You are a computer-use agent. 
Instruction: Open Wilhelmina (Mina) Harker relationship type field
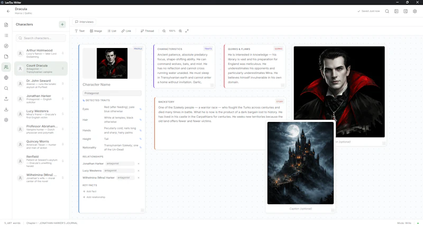pyautogui.click(x=125, y=178)
